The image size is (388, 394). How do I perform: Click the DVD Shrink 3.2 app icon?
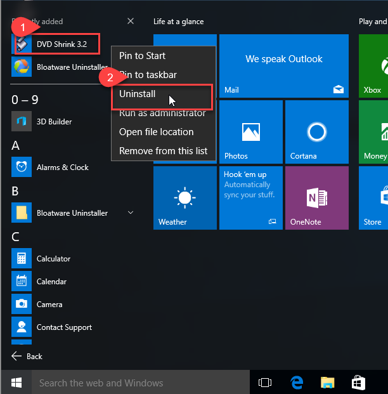coord(22,44)
